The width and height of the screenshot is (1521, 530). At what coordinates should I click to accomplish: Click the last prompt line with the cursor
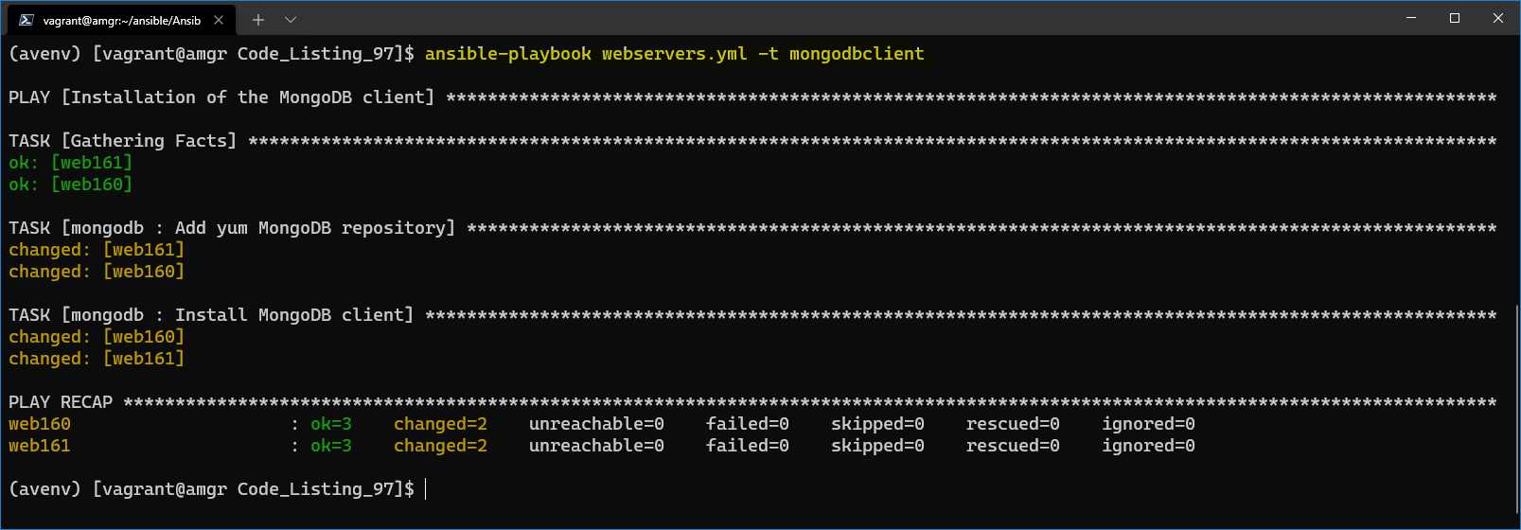point(218,489)
